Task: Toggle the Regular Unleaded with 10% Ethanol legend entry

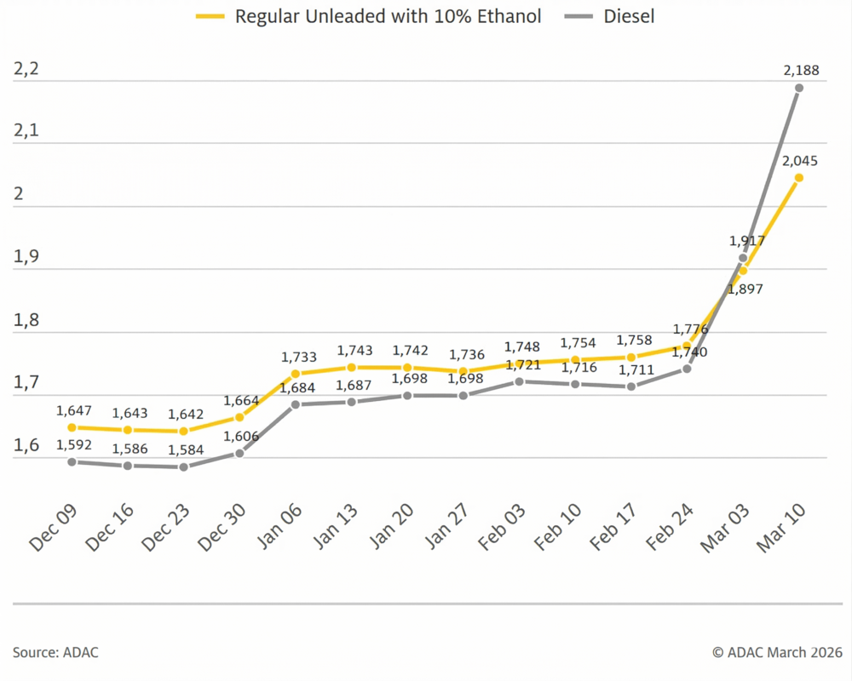Action: (x=388, y=16)
